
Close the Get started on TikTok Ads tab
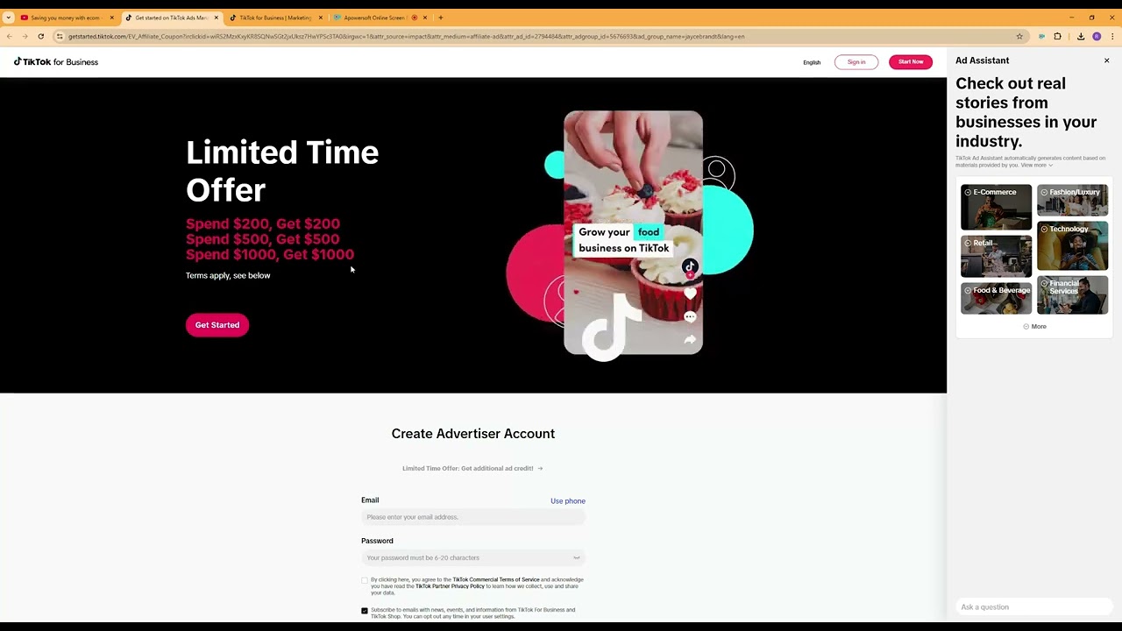[x=216, y=18]
